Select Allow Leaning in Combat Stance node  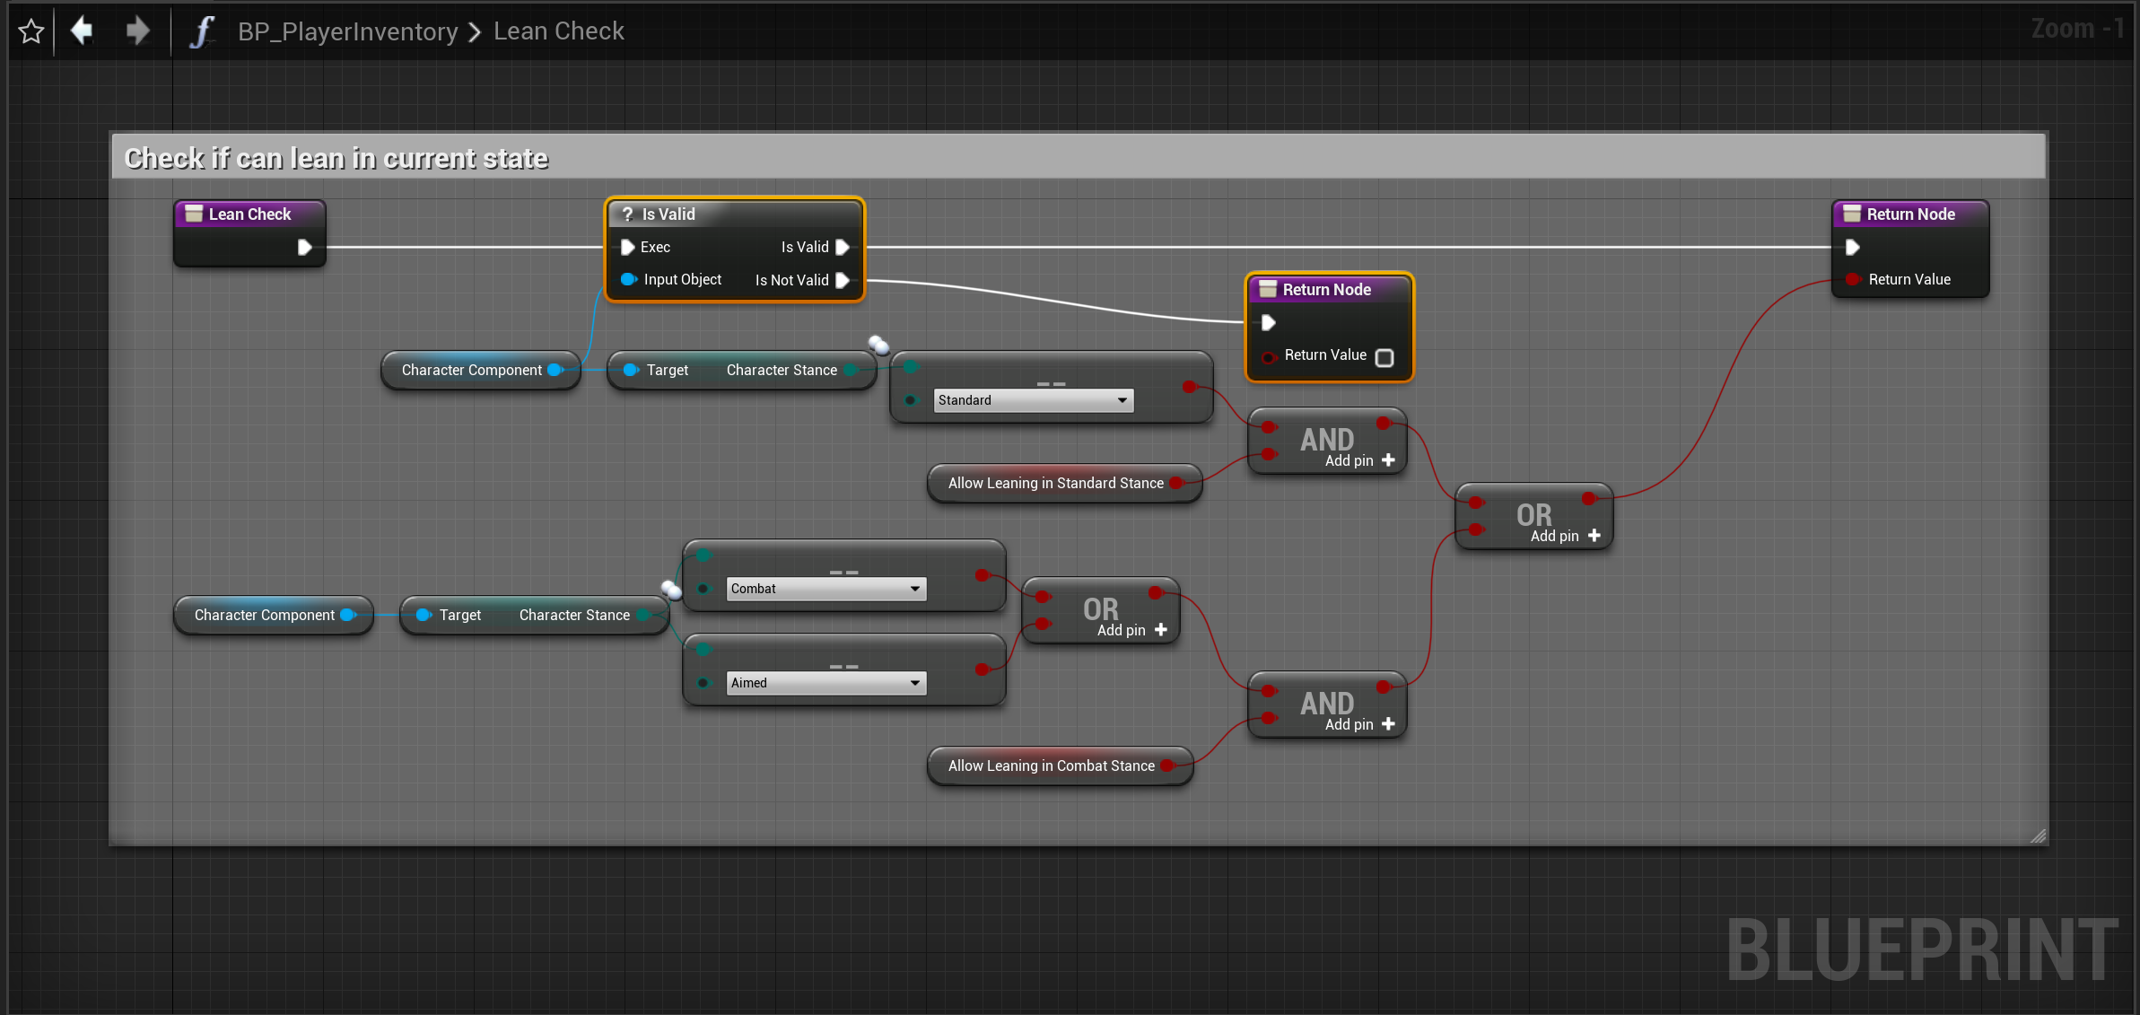pos(1050,766)
